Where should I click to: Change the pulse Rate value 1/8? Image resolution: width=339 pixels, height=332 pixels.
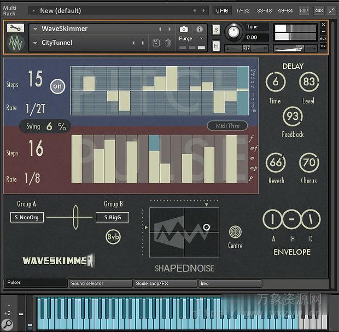click(x=32, y=179)
